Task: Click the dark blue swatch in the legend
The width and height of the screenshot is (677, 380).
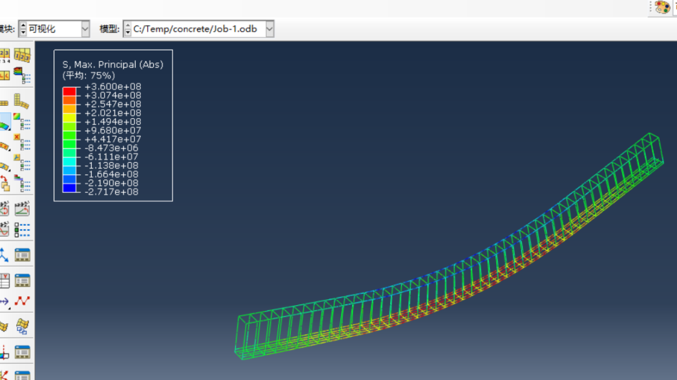Action: tap(68, 188)
